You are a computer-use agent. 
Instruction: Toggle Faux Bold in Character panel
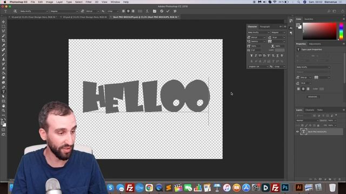[x=251, y=56]
